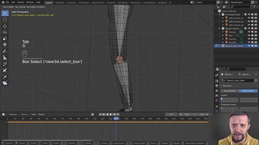Jump to previous keyframe

(104, 114)
